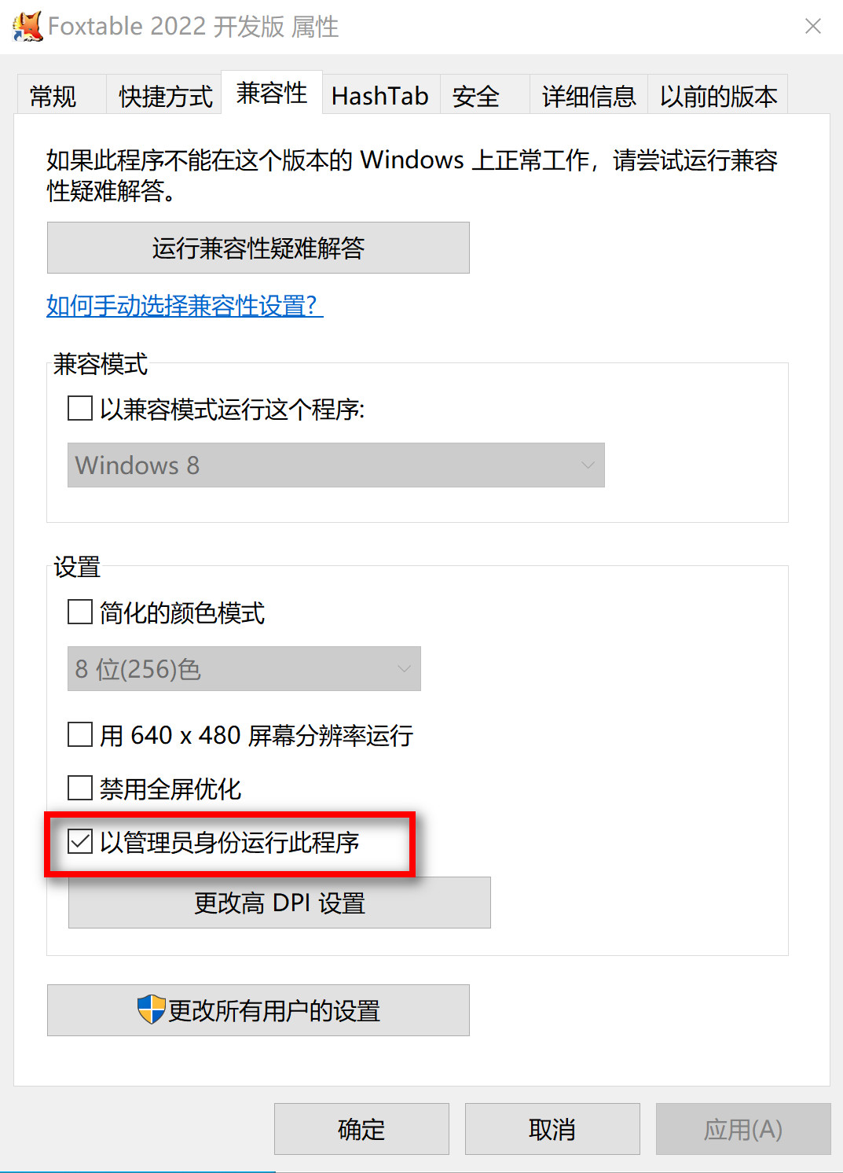Open 如何手动选择兼容性设置 link
The width and height of the screenshot is (843, 1173).
pos(185,305)
